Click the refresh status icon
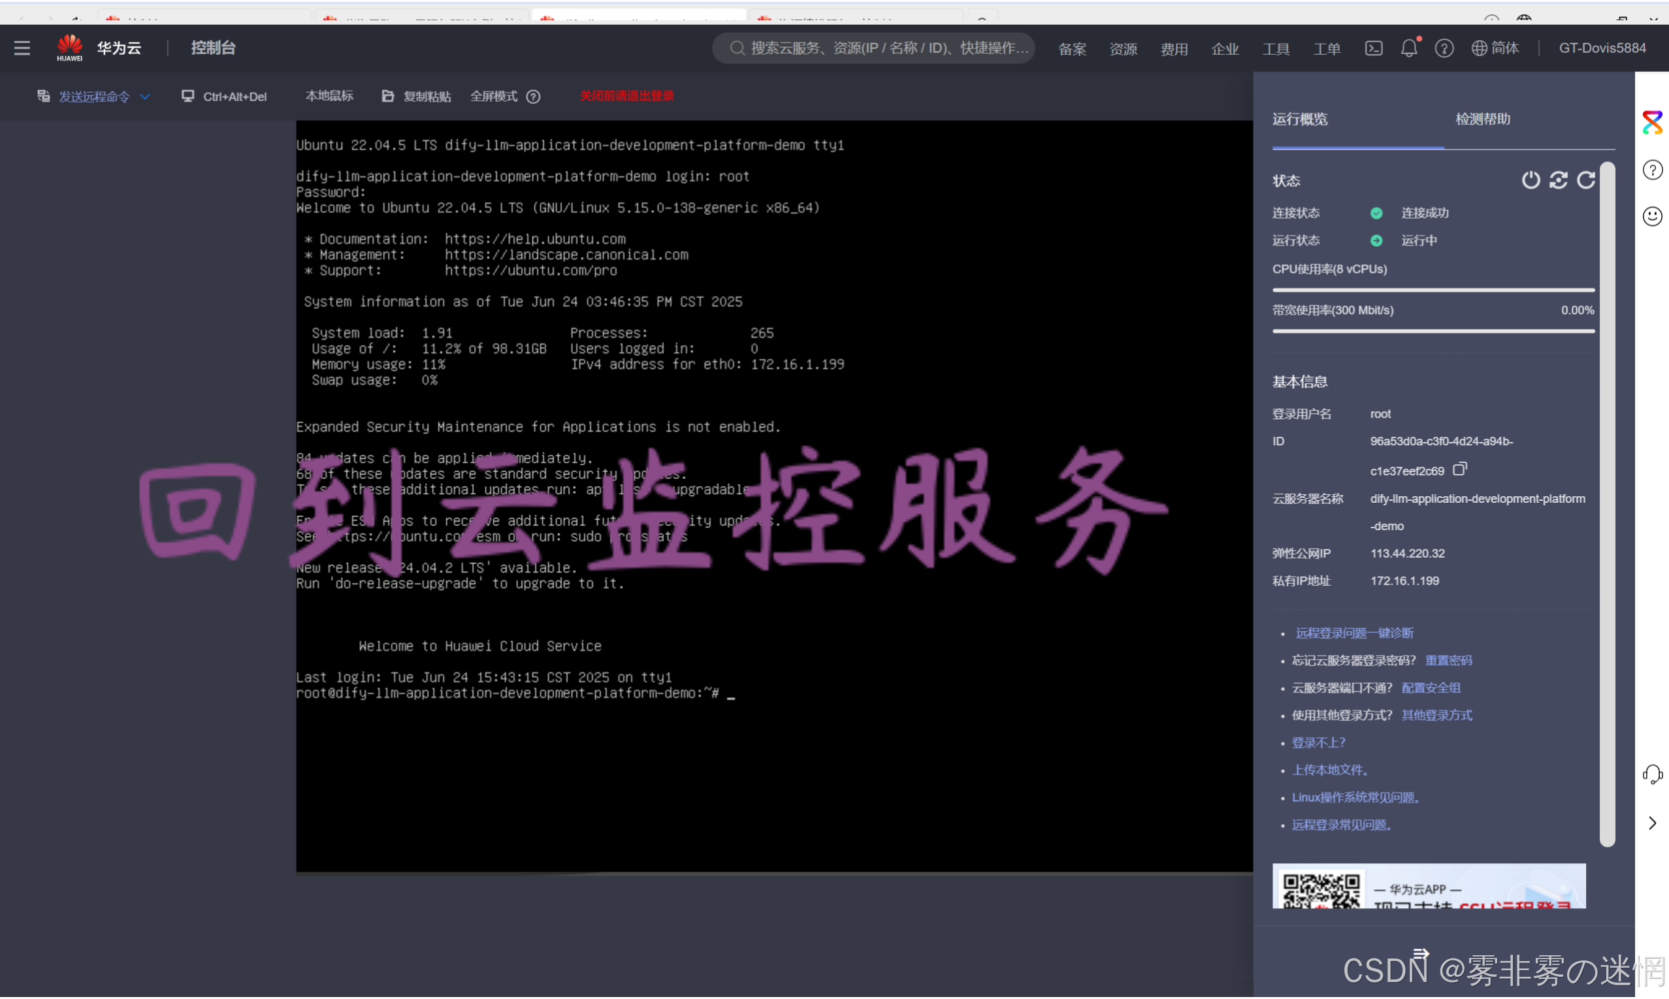 pos(1585,180)
